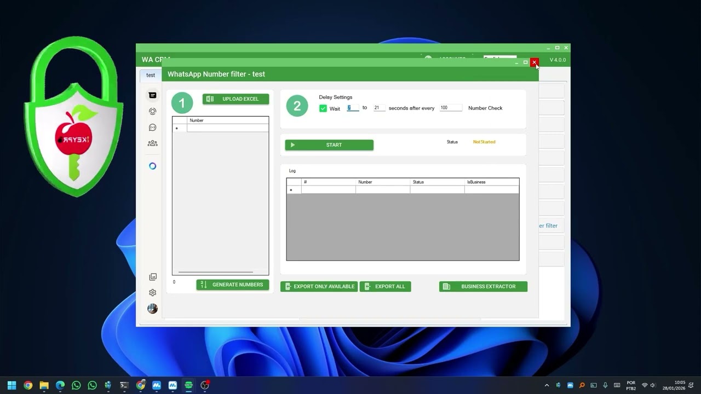Click the circular target icon in sidebar
The height and width of the screenshot is (394, 701).
pyautogui.click(x=152, y=111)
